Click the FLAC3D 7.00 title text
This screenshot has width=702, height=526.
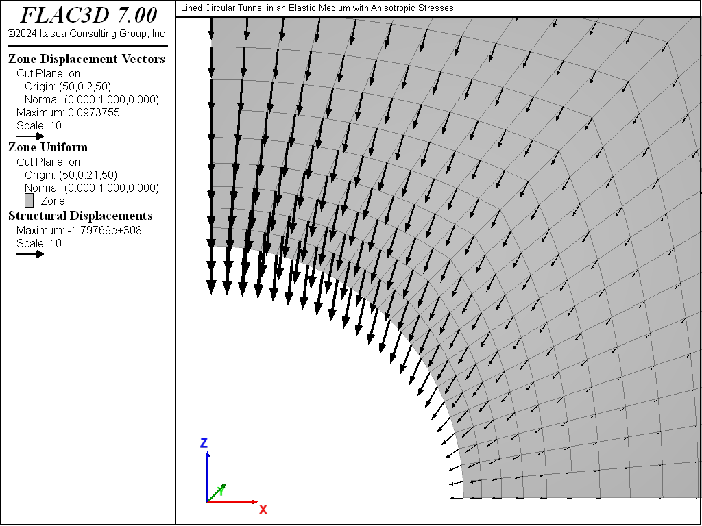click(88, 15)
